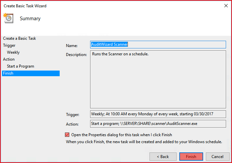The width and height of the screenshot is (232, 163).
Task: Close the Create Basic Task Wizard window
Action: 226,6
